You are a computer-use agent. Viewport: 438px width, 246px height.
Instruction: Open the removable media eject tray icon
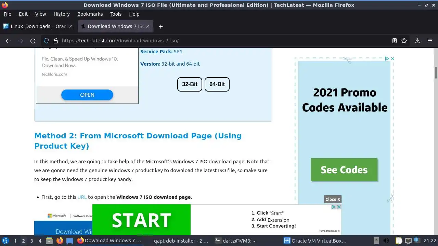tap(376, 241)
